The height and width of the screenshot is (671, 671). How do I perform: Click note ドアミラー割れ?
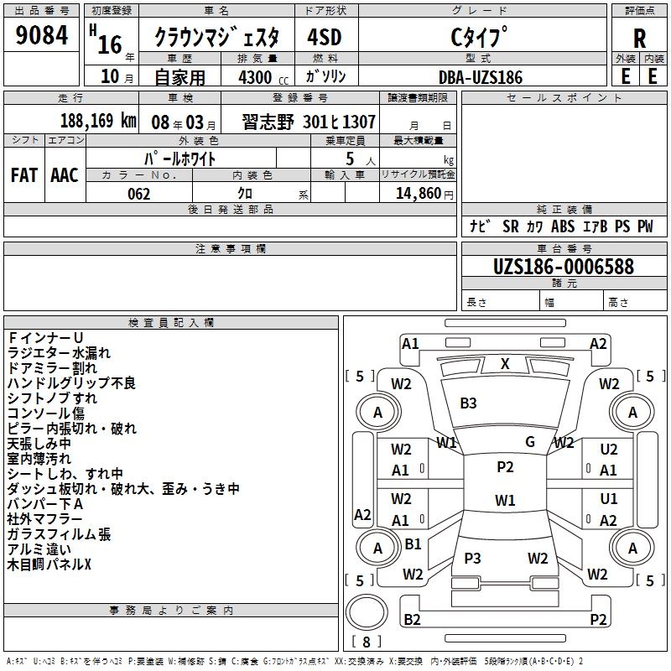click(x=52, y=368)
